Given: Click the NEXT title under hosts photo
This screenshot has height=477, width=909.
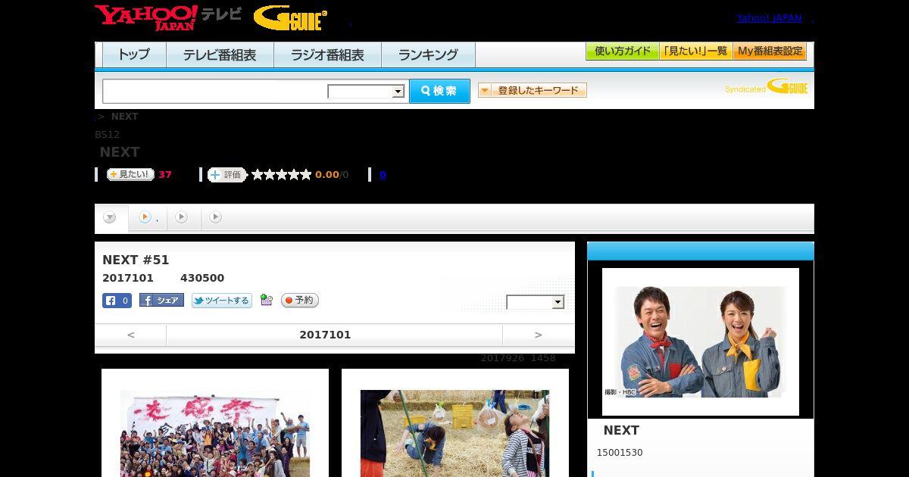Looking at the screenshot, I should point(621,430).
